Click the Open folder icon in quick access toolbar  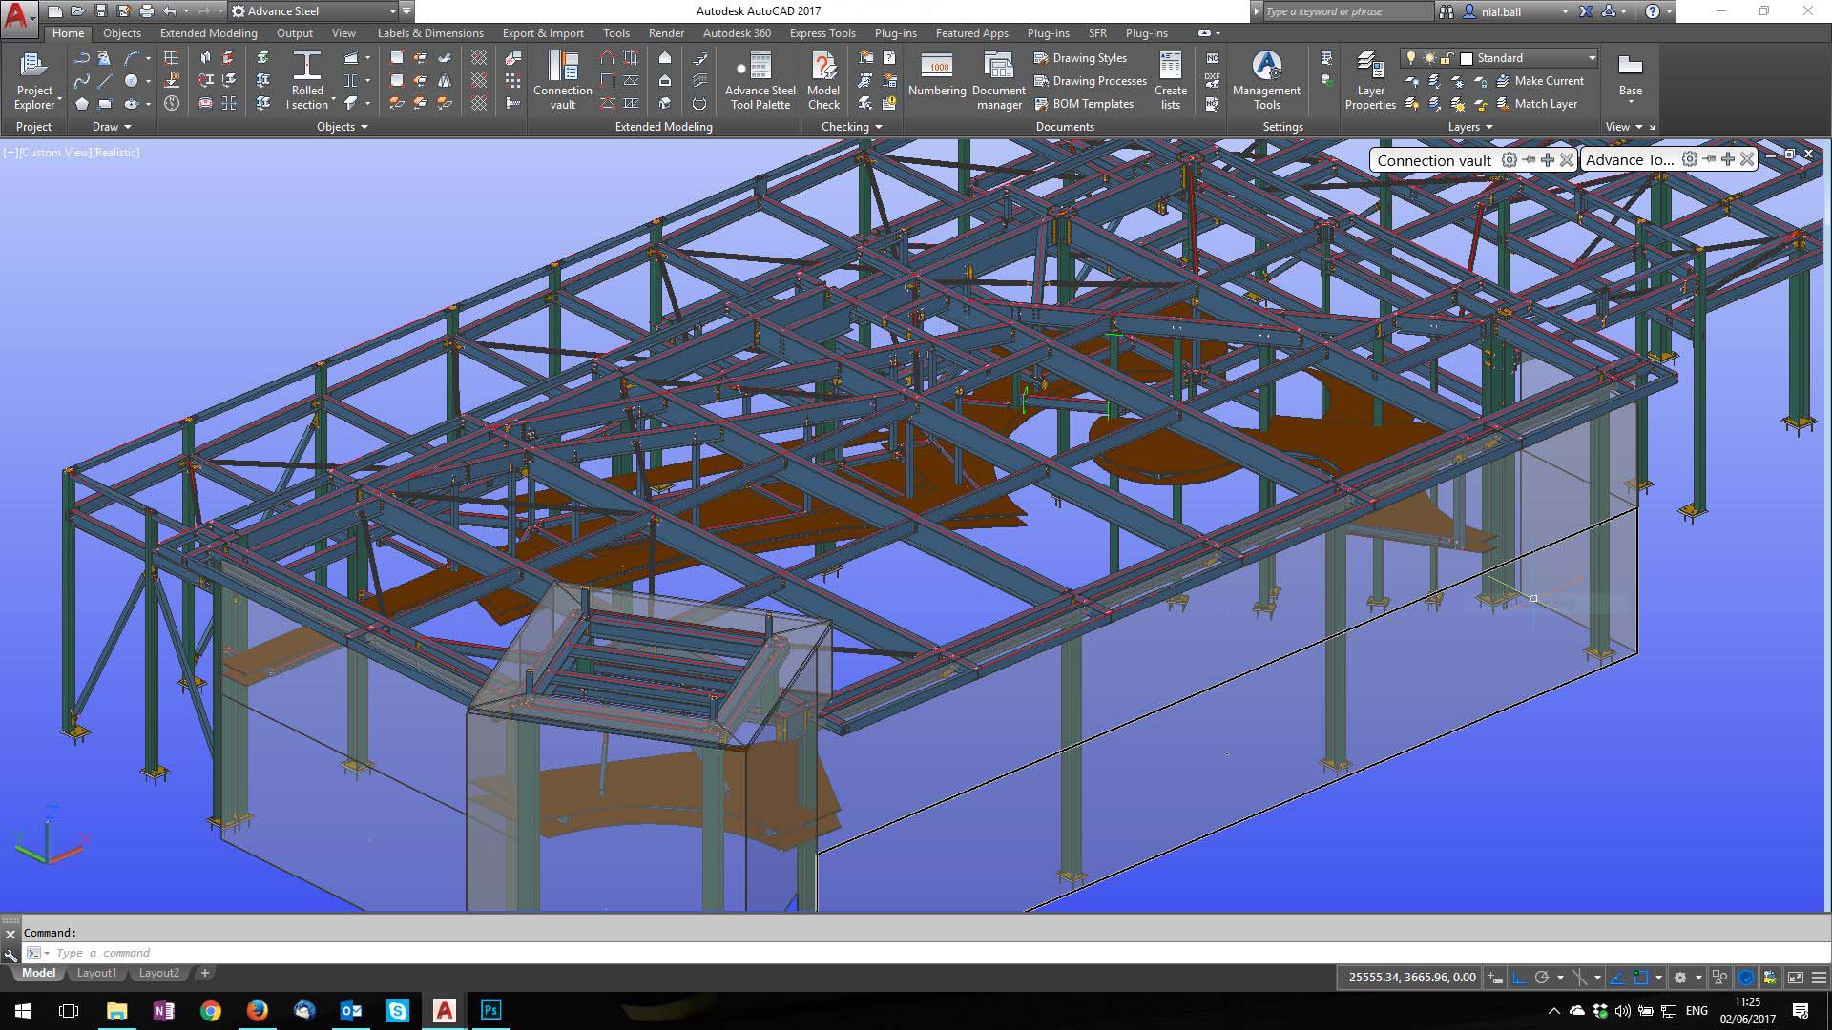[x=77, y=11]
